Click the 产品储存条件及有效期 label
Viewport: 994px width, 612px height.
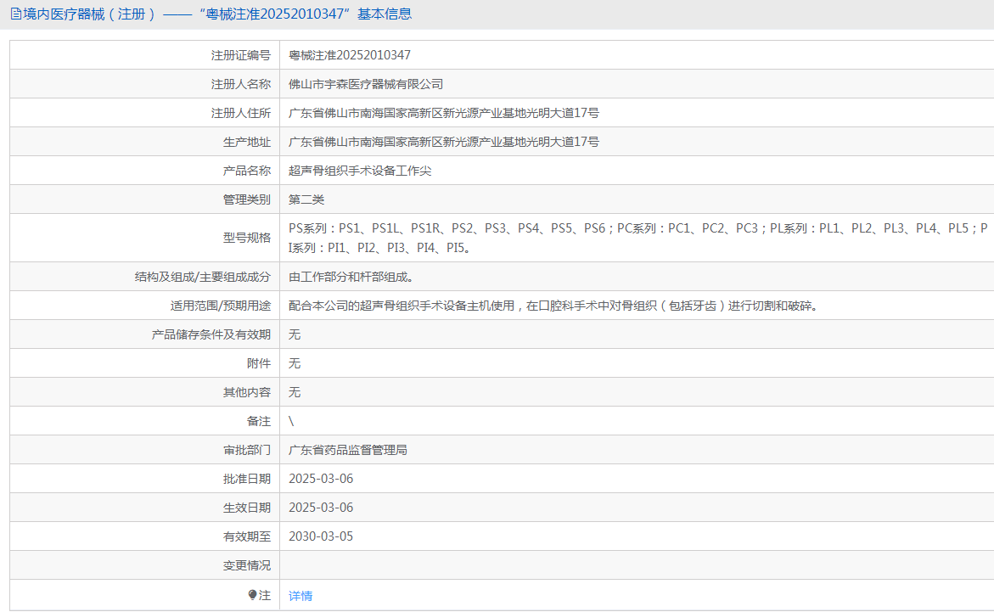[x=211, y=334]
